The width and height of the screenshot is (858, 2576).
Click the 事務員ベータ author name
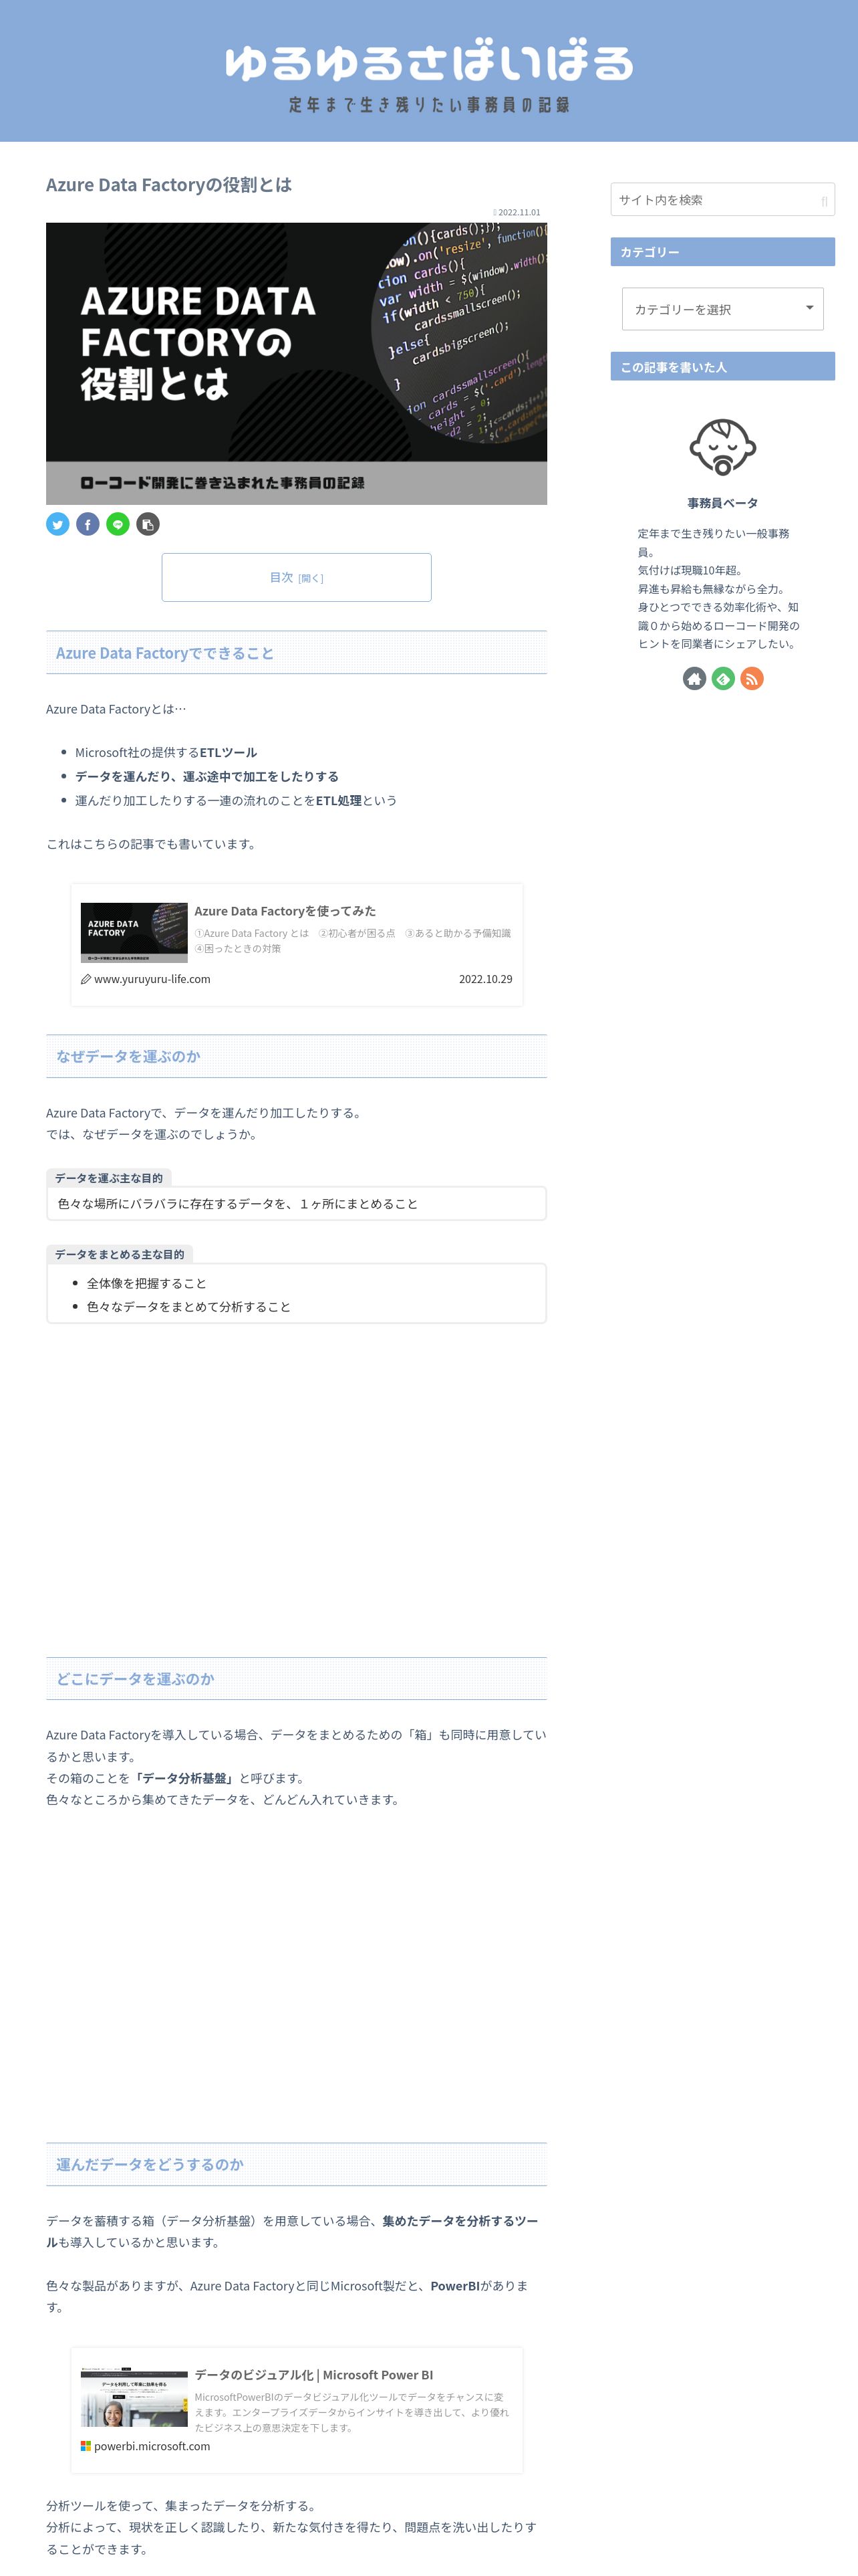(x=722, y=503)
